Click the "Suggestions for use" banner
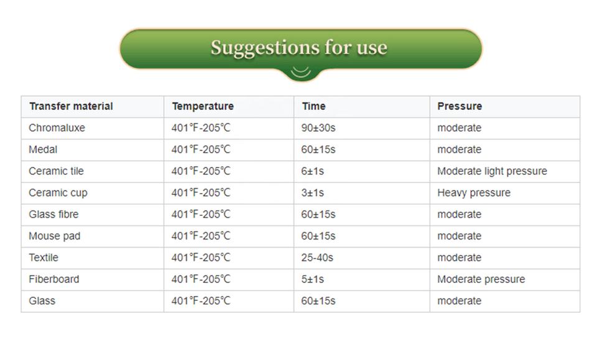The width and height of the screenshot is (597, 345). tap(299, 48)
